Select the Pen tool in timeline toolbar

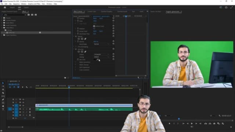point(3,99)
